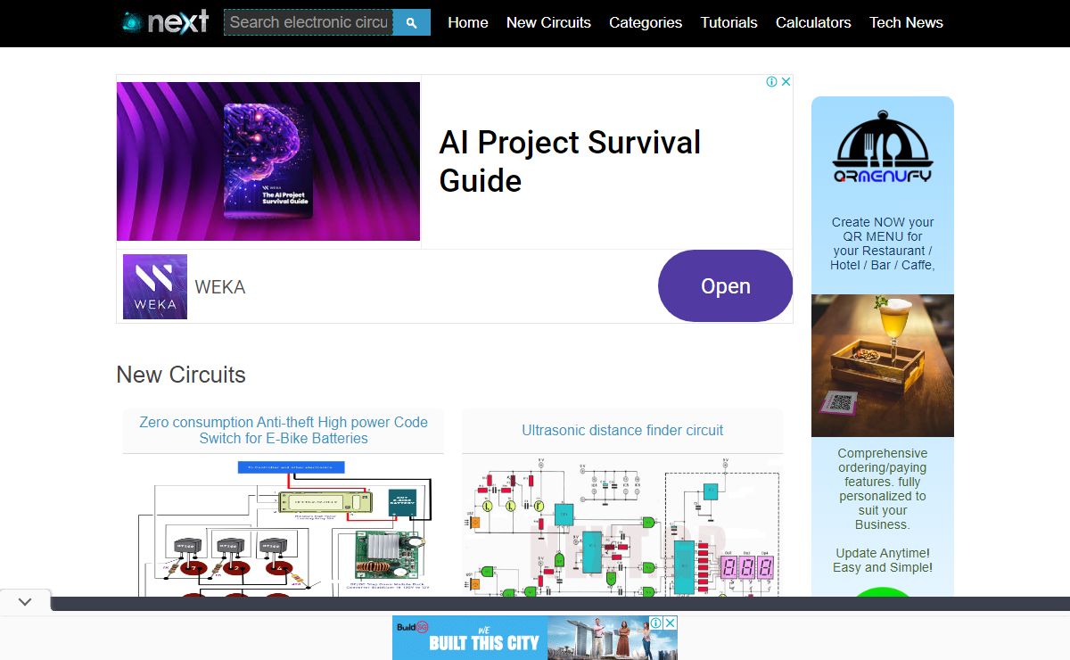Click the Comprehensive ordering/paying features text
The image size is (1070, 660).
coord(883,489)
